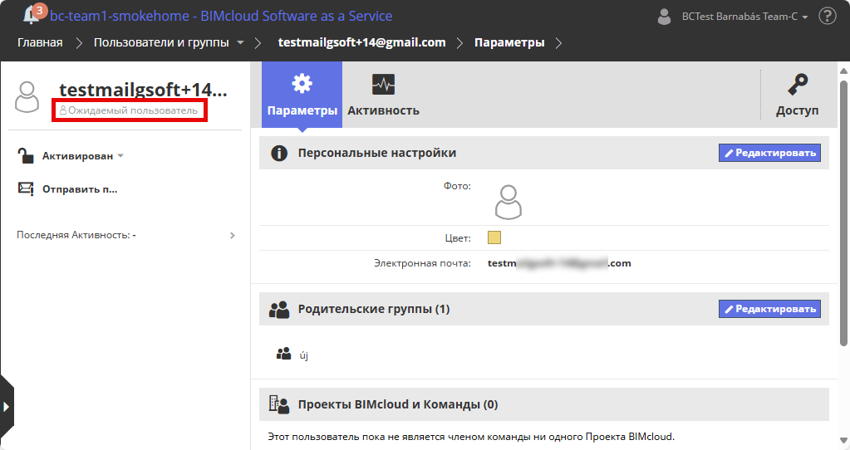This screenshot has height=450, width=850.
Task: Click the Parent Groups people icon
Action: 279,310
